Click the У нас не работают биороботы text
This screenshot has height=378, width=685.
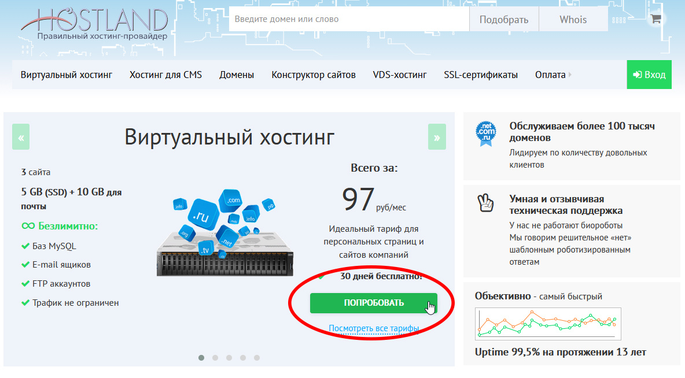pyautogui.click(x=566, y=225)
